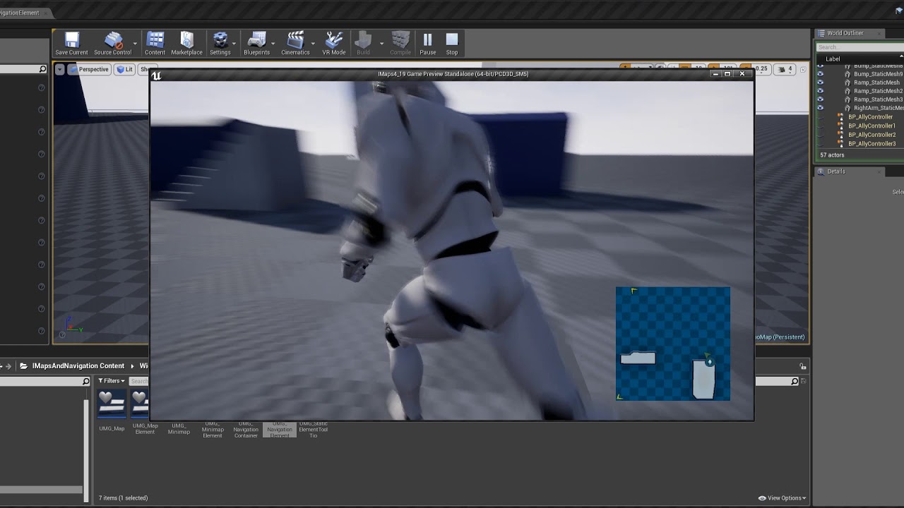Change the scale snap value 0.25
The height and width of the screenshot is (508, 904).
click(x=761, y=69)
